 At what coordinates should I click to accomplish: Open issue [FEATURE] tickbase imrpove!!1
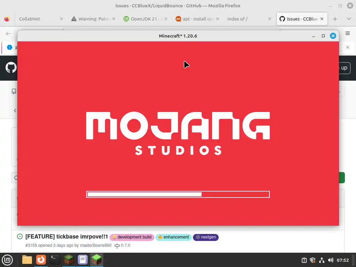pyautogui.click(x=66, y=236)
